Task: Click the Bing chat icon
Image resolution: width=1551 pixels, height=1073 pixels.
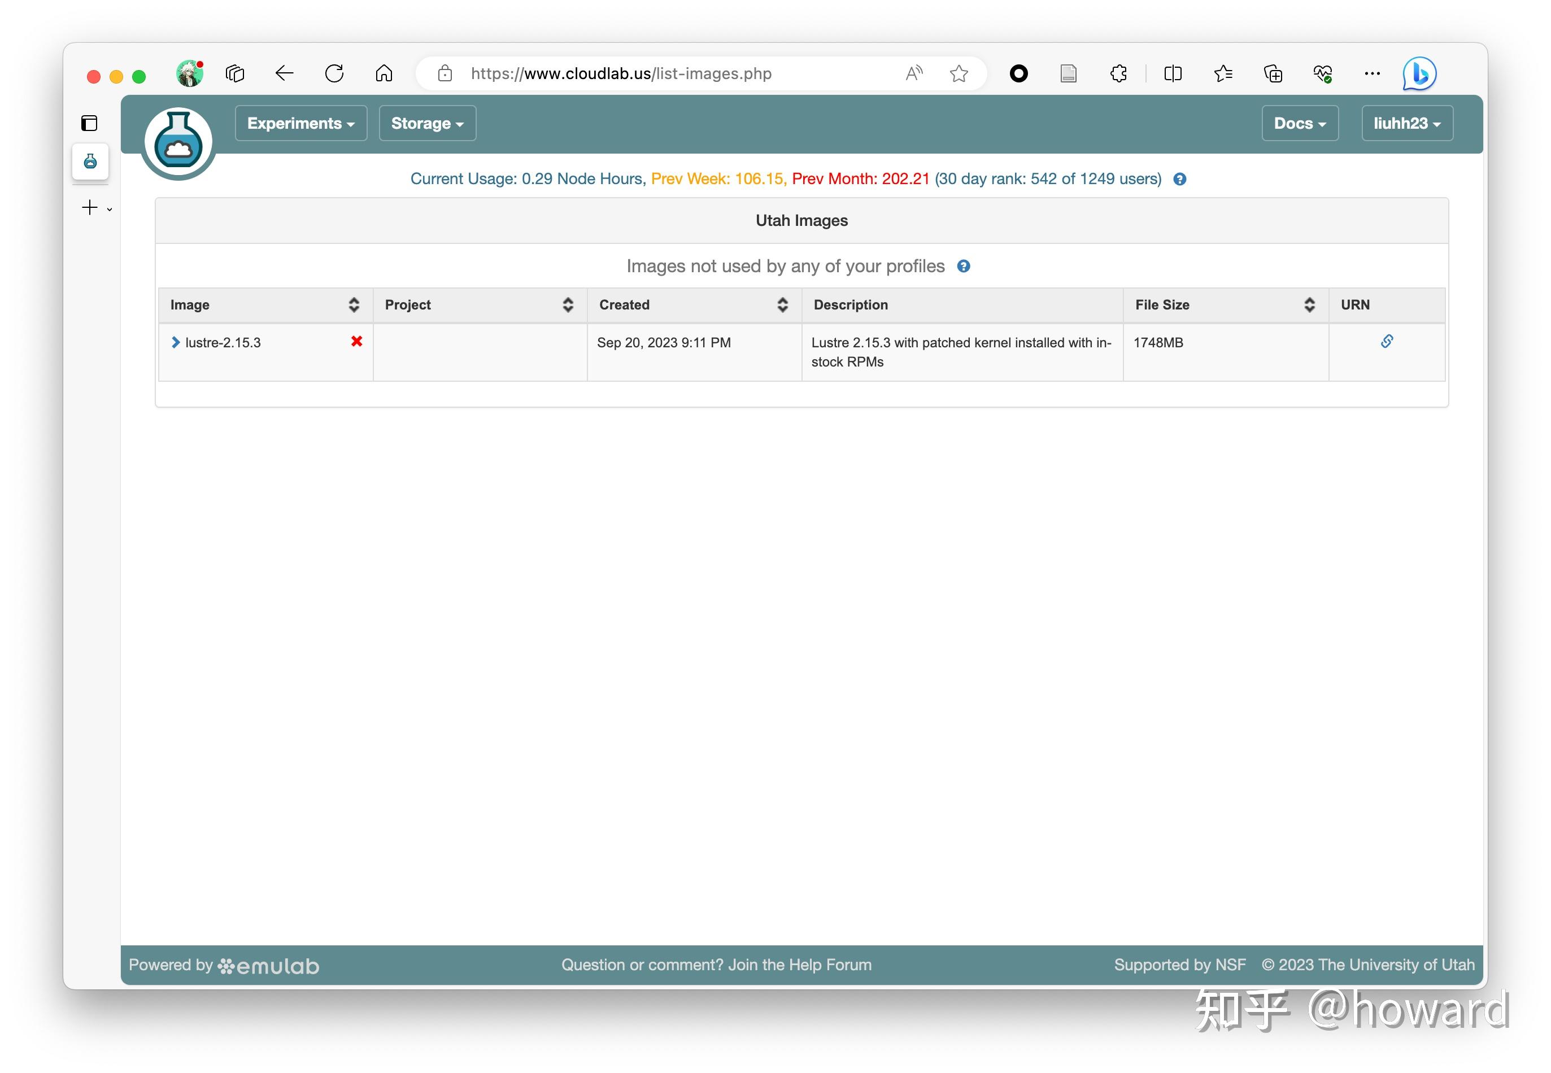Action: click(1419, 73)
